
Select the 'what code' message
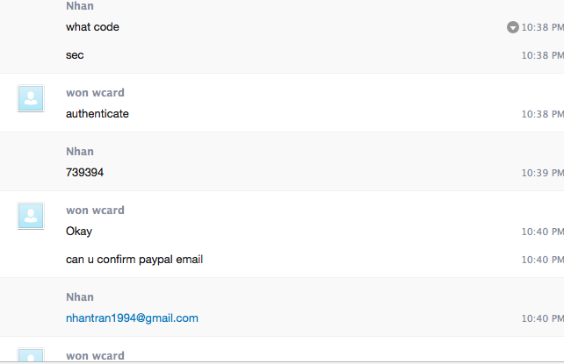92,27
